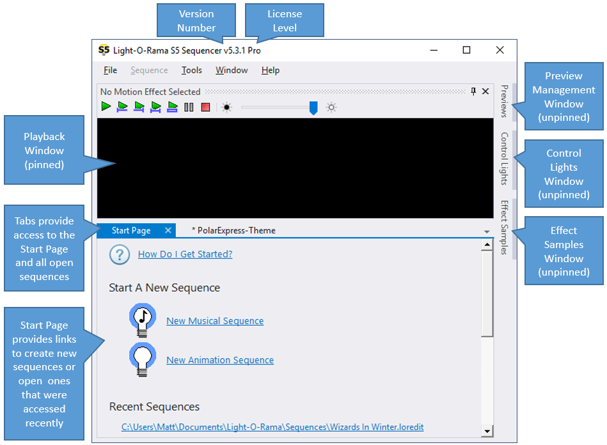This screenshot has height=445, width=607.
Task: Open the Window menu
Action: point(232,70)
